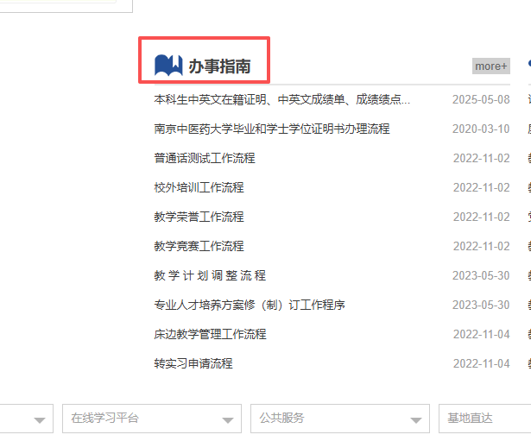Open 转实习申请流程 link
The height and width of the screenshot is (441, 531).
point(193,363)
